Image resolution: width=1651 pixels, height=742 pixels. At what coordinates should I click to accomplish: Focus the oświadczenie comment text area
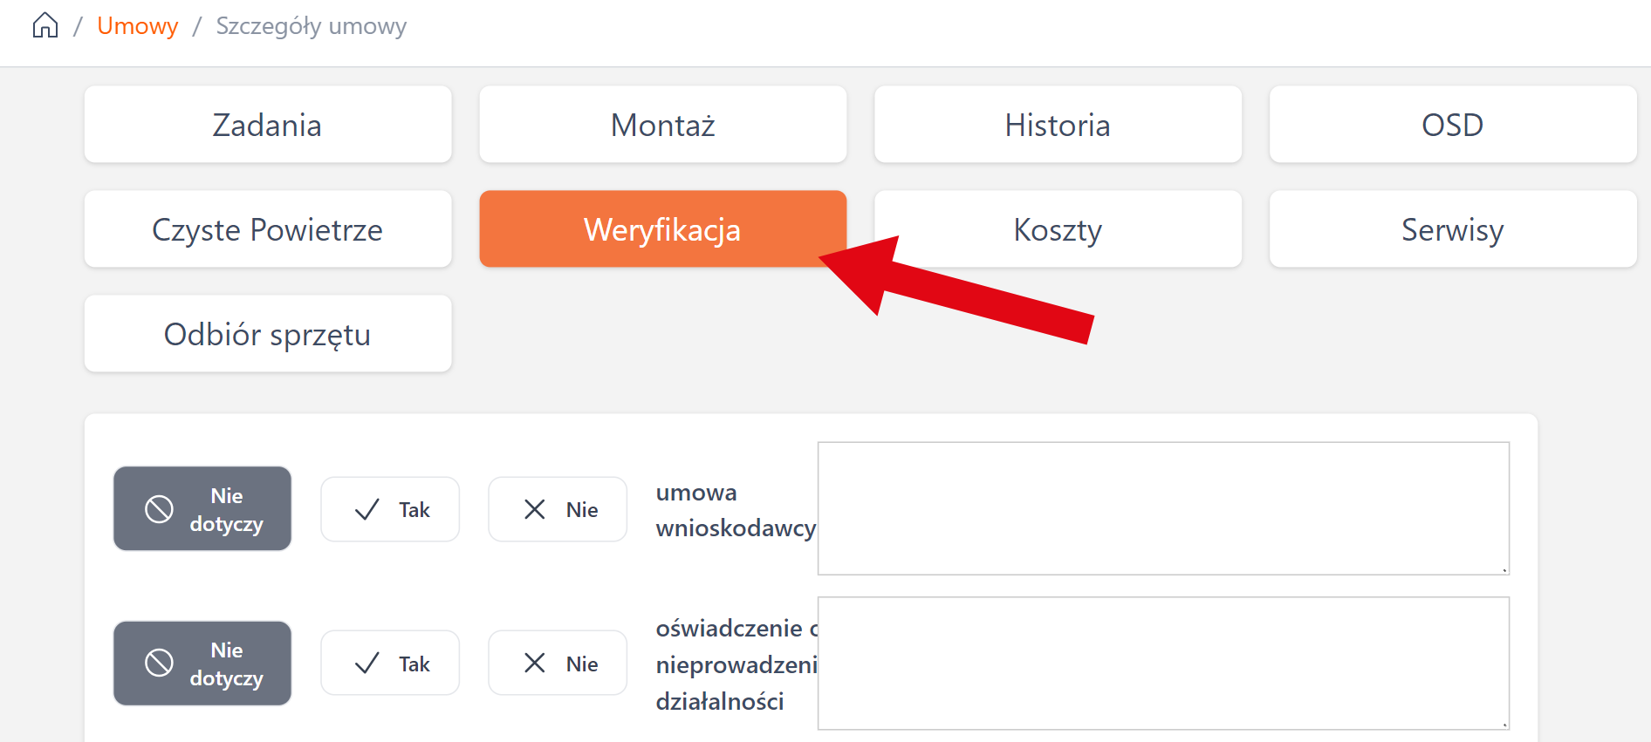point(1163,664)
